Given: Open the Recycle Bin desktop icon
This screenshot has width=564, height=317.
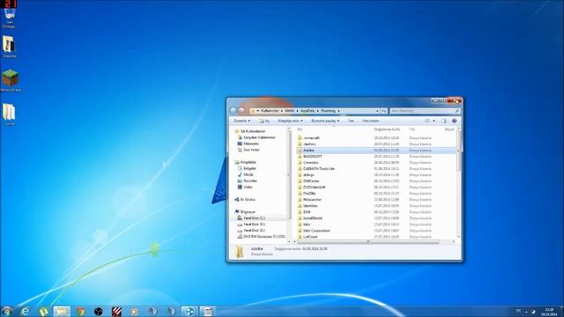Looking at the screenshot, I should tap(10, 18).
